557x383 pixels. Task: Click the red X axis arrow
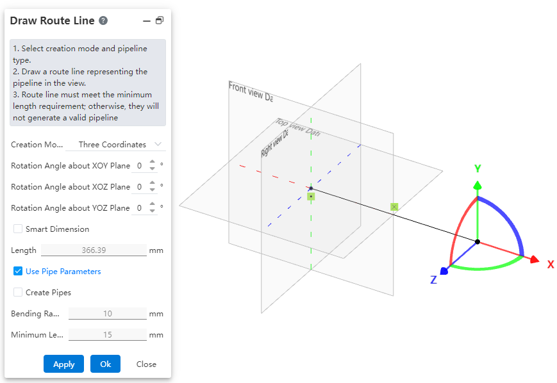tap(533, 259)
